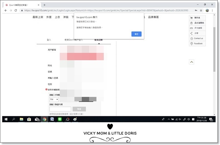The width and height of the screenshot is (220, 145).
Task: Open the share option in the side panel
Action: coord(197,33)
